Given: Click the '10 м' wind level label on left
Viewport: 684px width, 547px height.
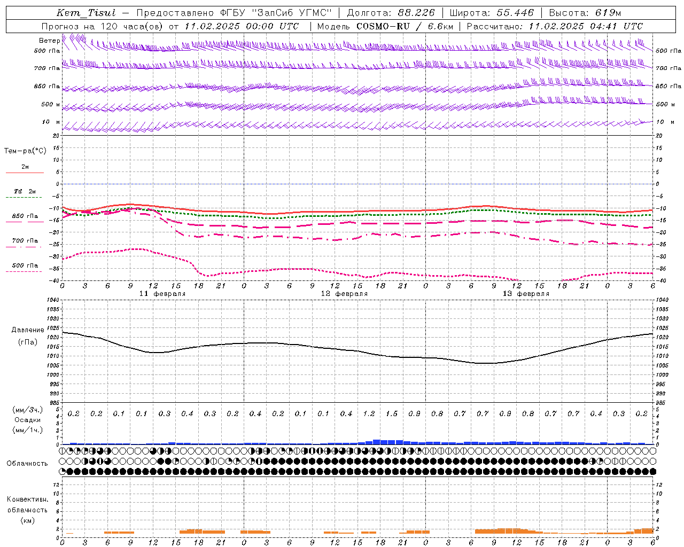Looking at the screenshot, I should tap(51, 122).
